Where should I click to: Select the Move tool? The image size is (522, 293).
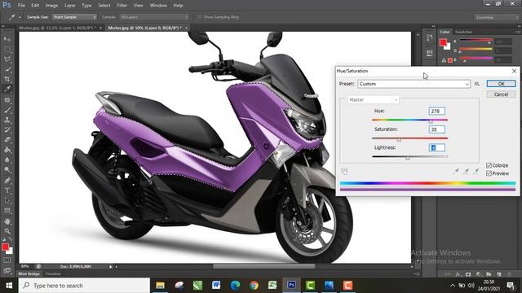pyautogui.click(x=7, y=39)
